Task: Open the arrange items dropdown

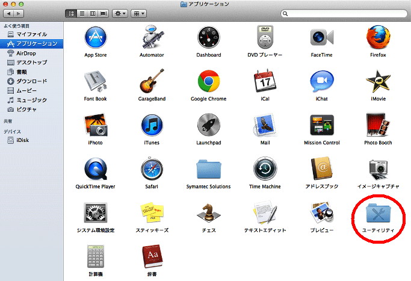Action: (x=138, y=14)
